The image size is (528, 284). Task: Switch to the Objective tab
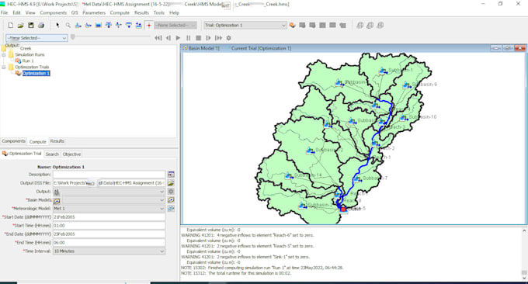[x=71, y=154]
